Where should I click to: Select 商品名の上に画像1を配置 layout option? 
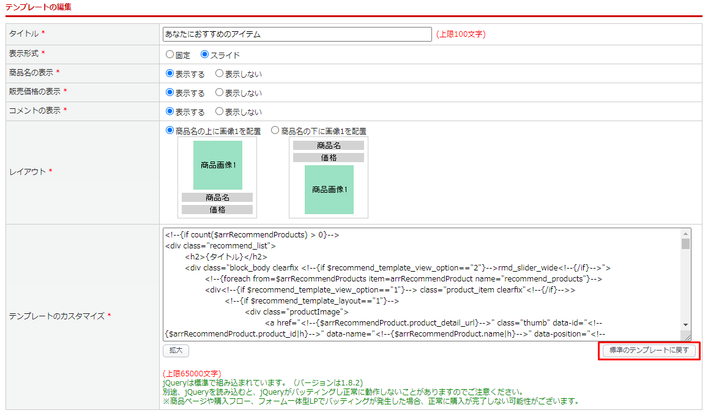click(170, 130)
